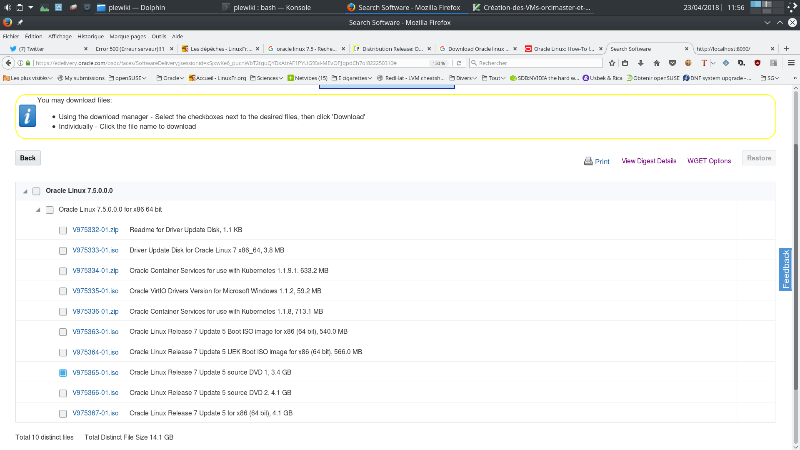Show more bookmarks with the chevron overflow
This screenshot has height=450, width=800.
click(795, 78)
